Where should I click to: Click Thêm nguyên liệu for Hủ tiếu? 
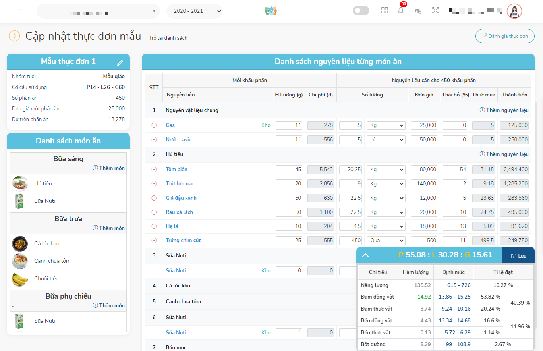504,154
